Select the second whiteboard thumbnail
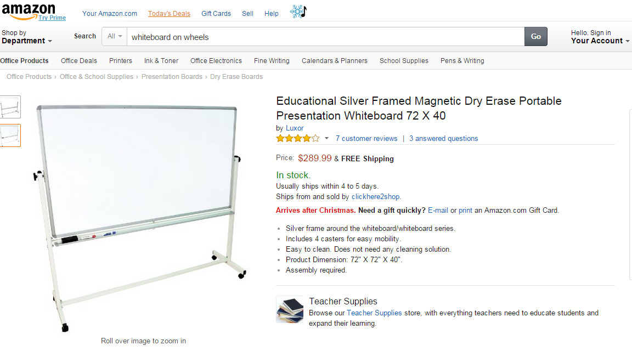Viewport: 632px width, 351px height. point(10,135)
